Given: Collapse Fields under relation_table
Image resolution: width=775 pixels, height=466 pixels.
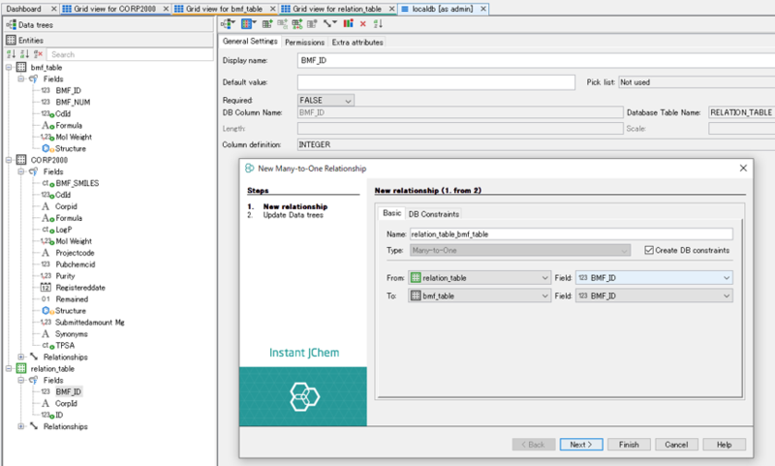Looking at the screenshot, I should (x=20, y=380).
